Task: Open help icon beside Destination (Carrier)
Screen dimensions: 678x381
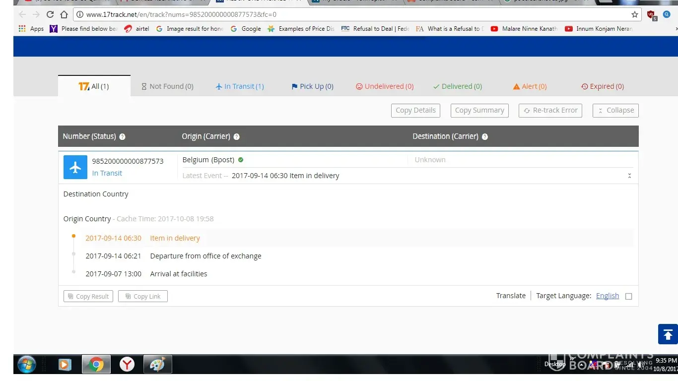Action: (x=485, y=137)
